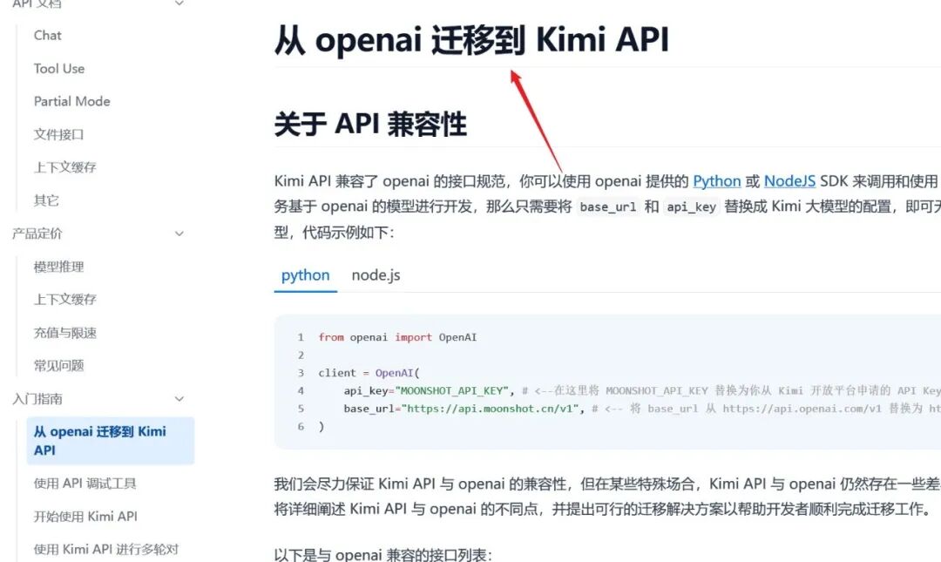Viewport: 941px width, 562px height.
Task: Open 使用 API 调试工具 guide
Action: click(x=85, y=484)
